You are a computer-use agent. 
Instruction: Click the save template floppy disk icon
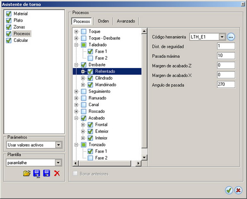pyautogui.click(x=47, y=173)
